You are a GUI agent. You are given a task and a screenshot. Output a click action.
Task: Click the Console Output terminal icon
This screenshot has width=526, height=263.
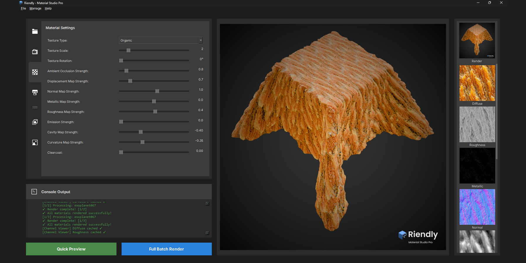coord(34,192)
